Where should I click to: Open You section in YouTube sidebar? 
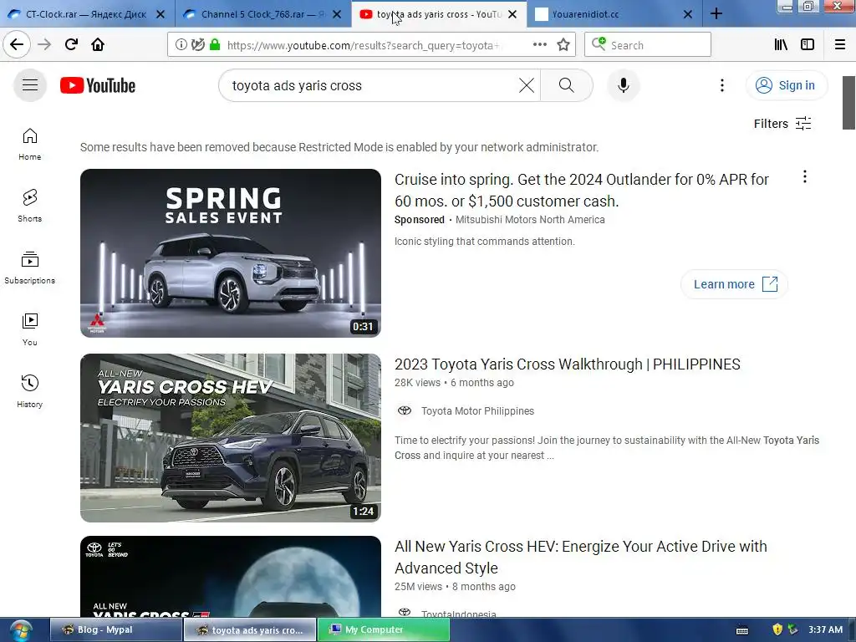[x=30, y=329]
